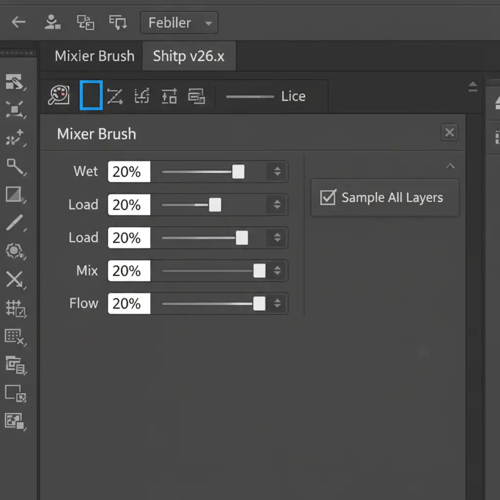
Task: Select the color palette brush icon
Action: (58, 96)
